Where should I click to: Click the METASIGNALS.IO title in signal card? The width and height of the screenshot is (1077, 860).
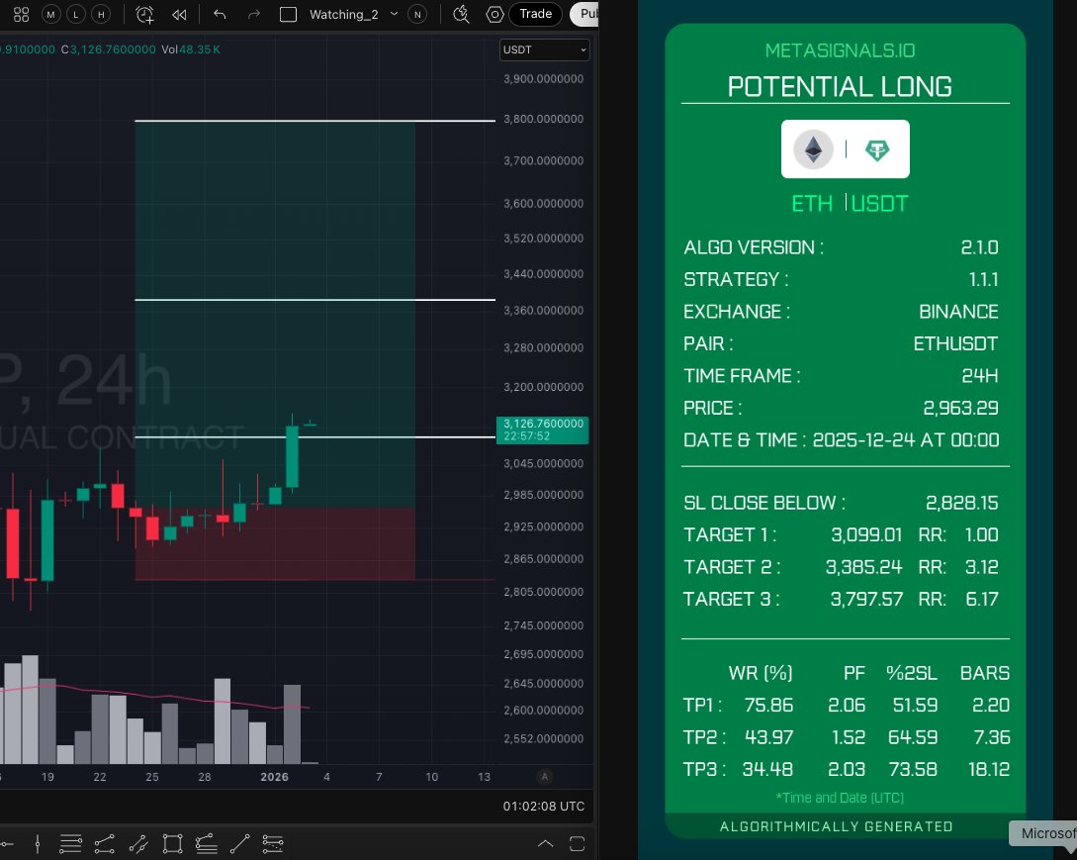(x=840, y=50)
